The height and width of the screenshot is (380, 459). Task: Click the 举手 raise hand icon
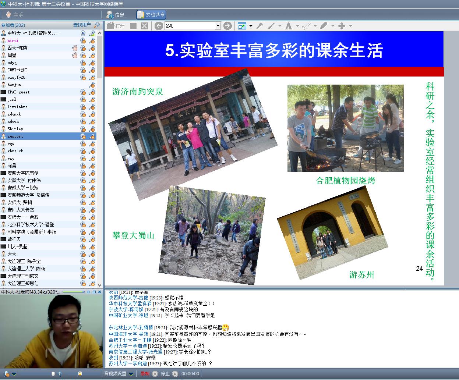point(8,15)
